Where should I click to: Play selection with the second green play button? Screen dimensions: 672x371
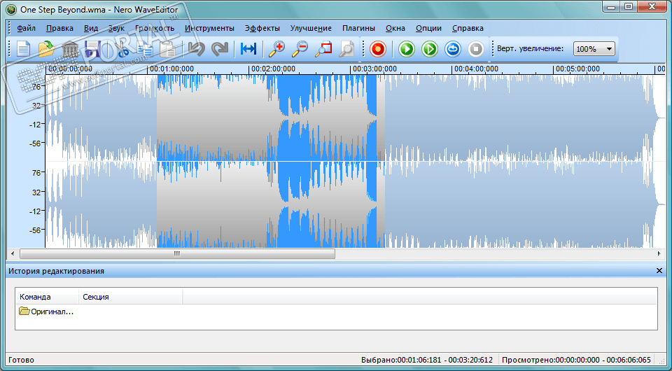(429, 49)
